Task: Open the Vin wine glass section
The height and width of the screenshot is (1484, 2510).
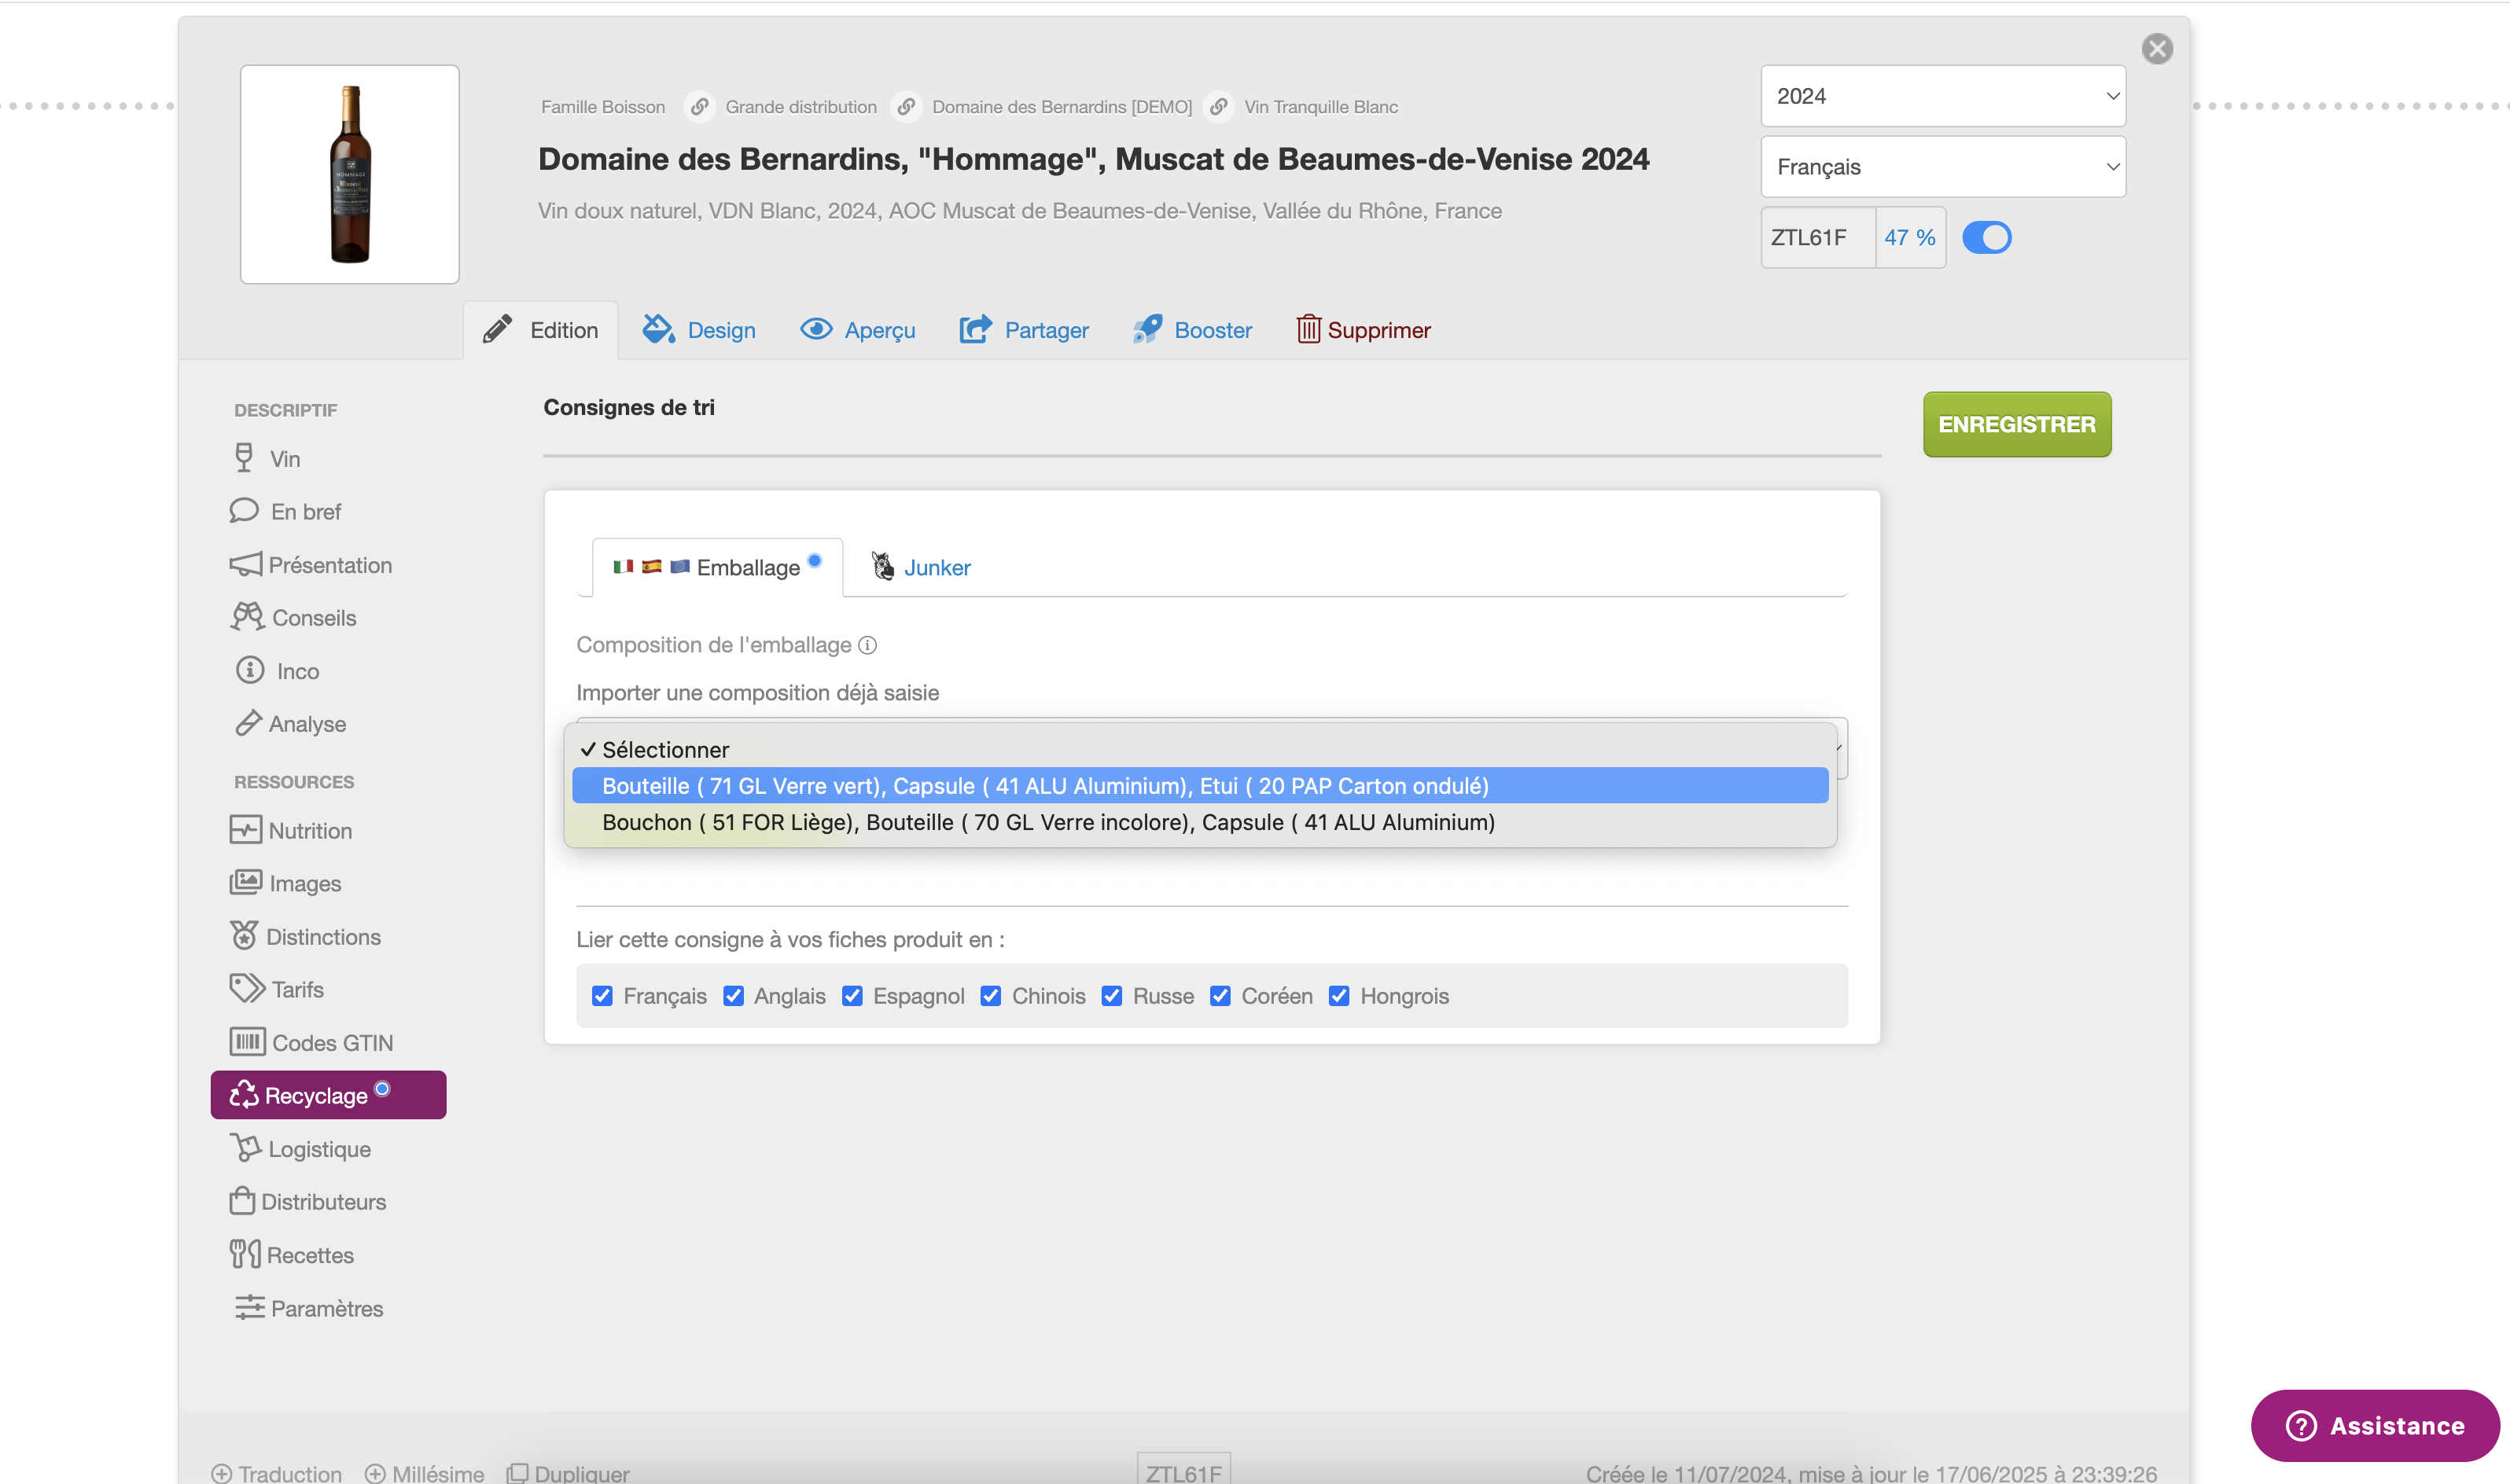Action: (x=243, y=458)
